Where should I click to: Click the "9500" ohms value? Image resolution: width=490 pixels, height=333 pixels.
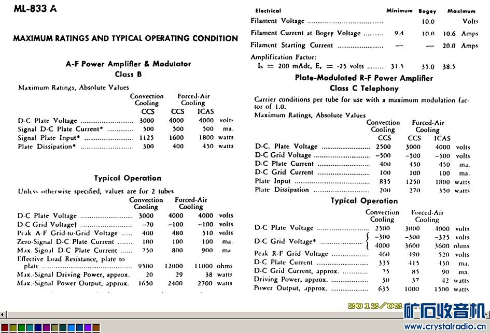[146, 266]
